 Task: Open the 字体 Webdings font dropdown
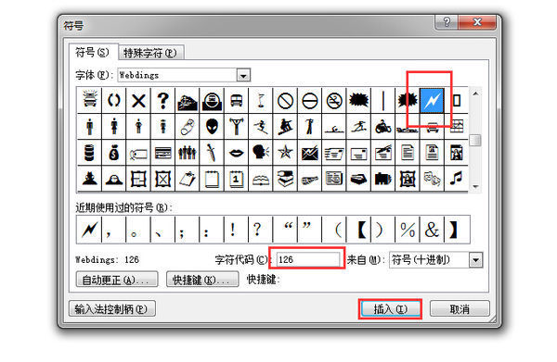tap(243, 75)
